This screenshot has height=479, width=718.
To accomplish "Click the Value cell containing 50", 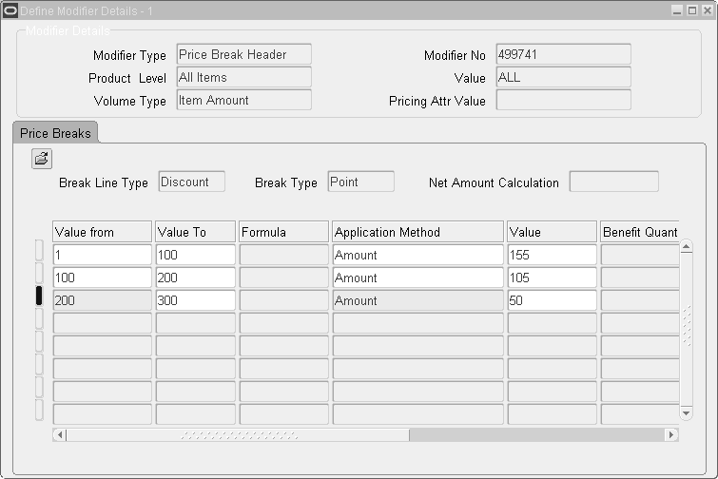I will (x=553, y=300).
